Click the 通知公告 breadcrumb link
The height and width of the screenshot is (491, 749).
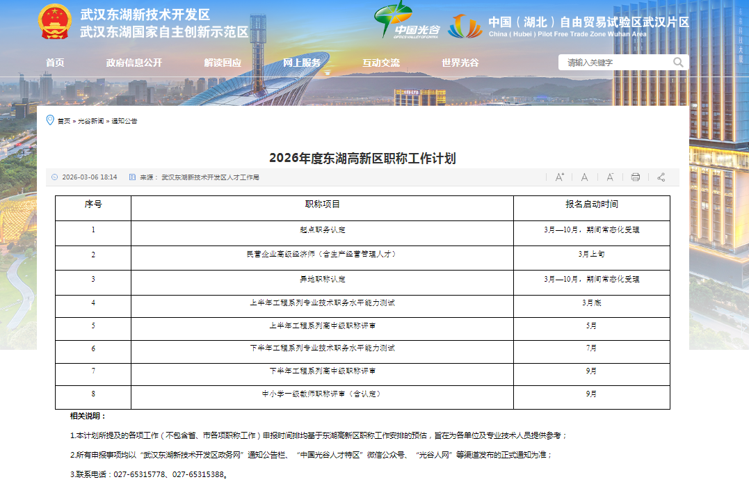click(124, 120)
